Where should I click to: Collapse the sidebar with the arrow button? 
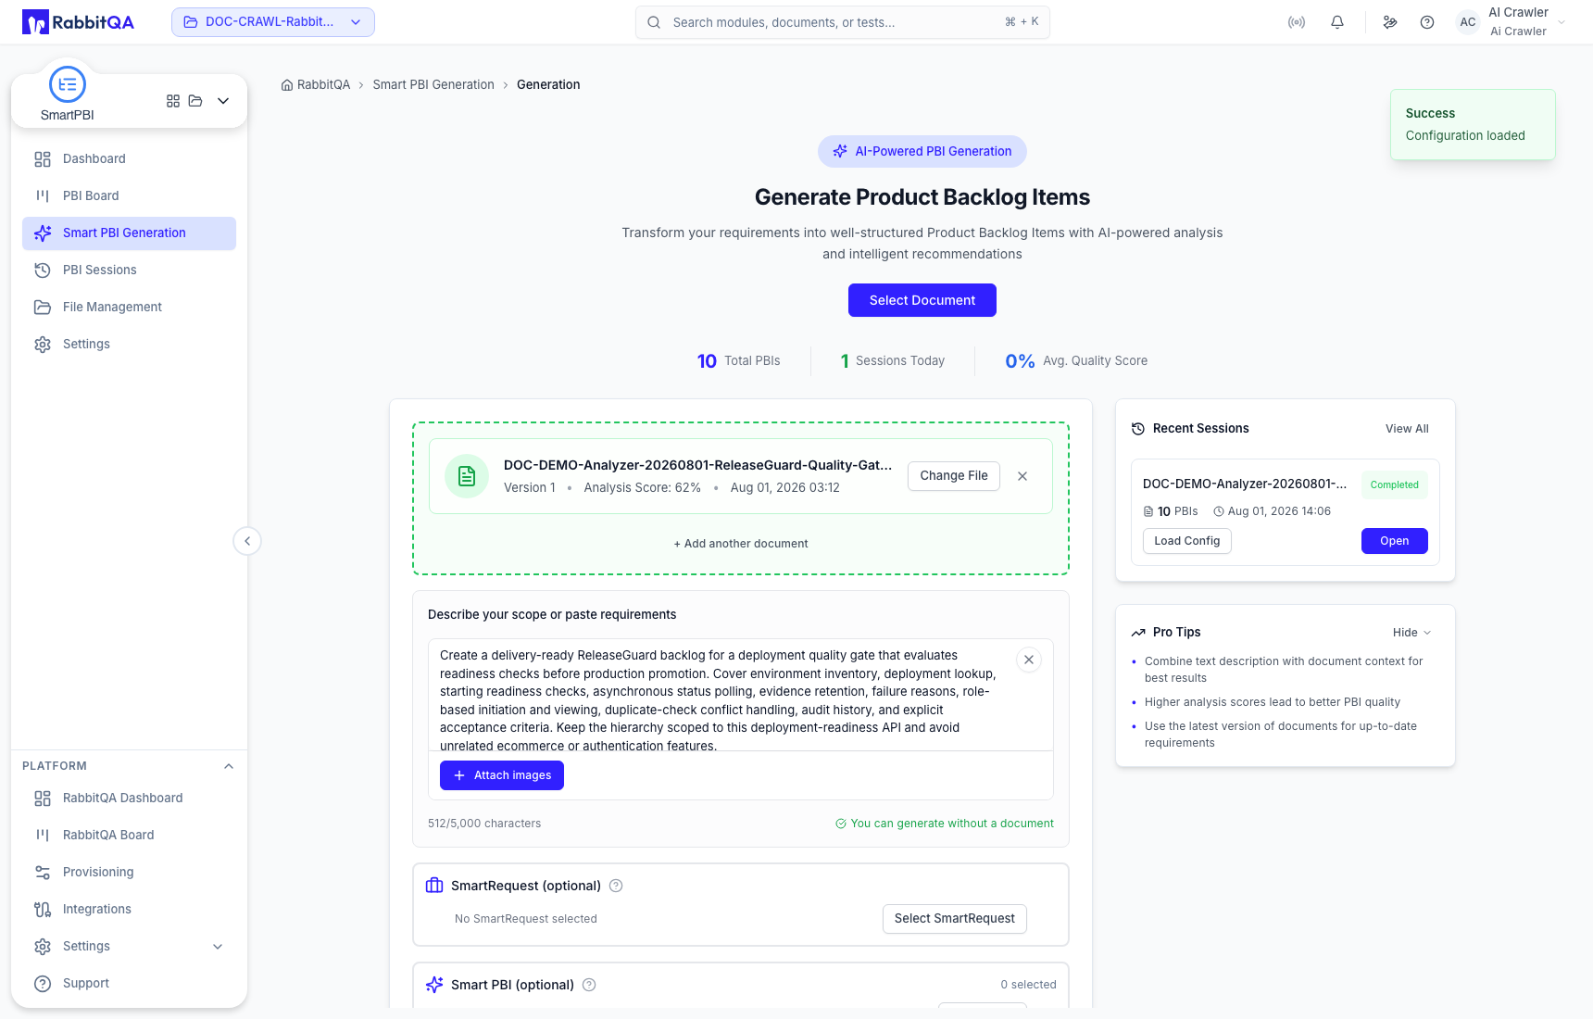(247, 541)
